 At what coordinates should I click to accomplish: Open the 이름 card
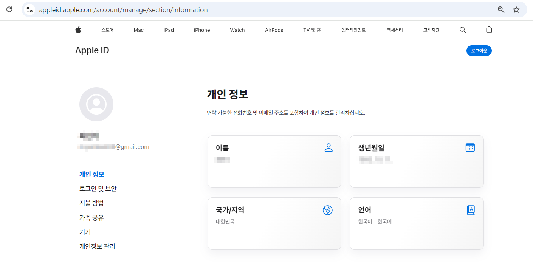pos(274,161)
